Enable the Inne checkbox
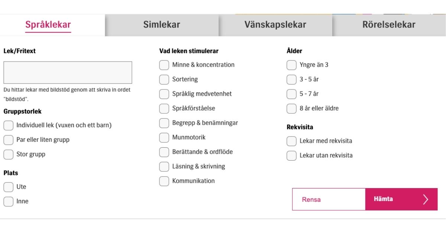Image resolution: width=446 pixels, height=233 pixels. tap(9, 201)
